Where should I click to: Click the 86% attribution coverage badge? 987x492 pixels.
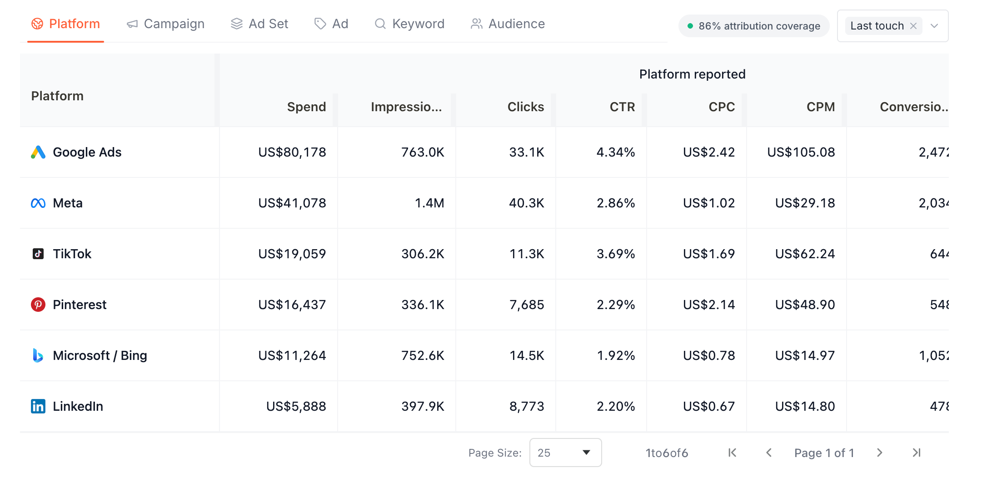[x=754, y=26]
